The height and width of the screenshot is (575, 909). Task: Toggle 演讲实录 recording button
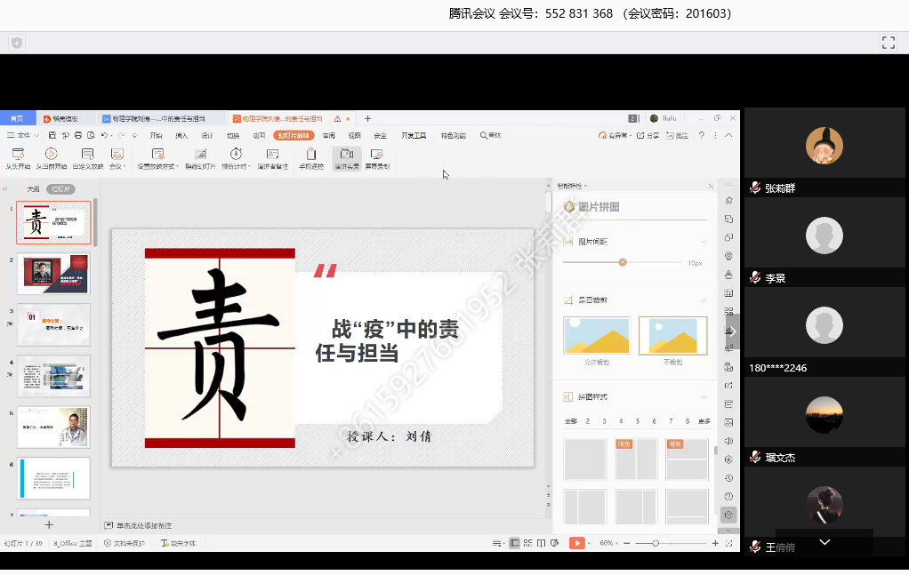[346, 155]
